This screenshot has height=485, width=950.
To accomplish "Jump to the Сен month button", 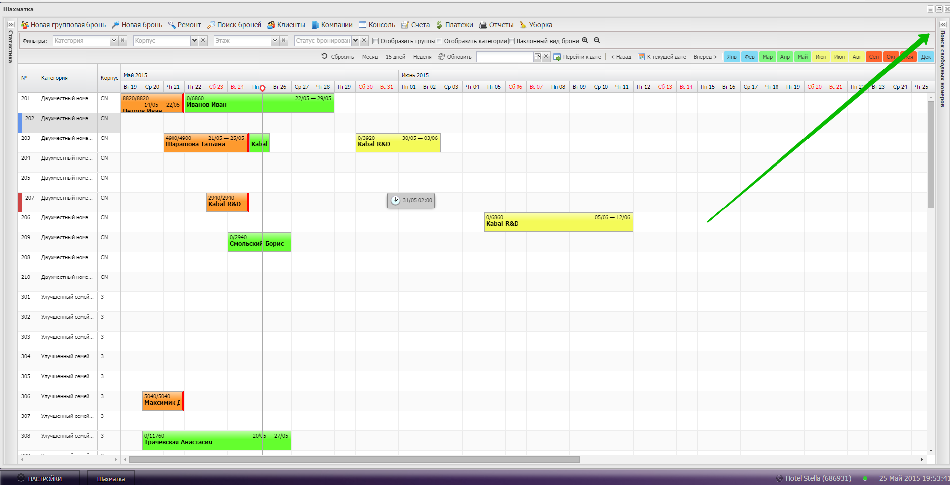I will [x=873, y=57].
